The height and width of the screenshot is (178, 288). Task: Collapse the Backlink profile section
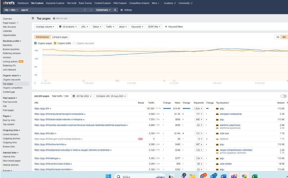click(x=12, y=41)
